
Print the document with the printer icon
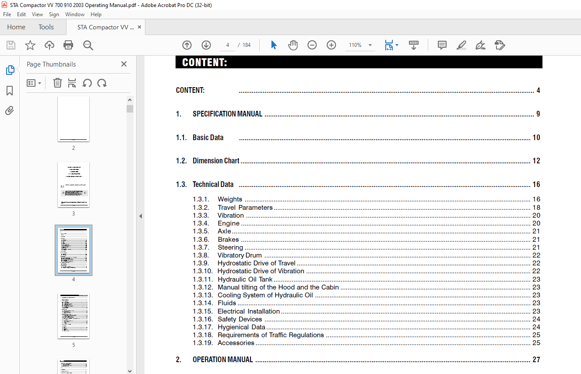click(68, 45)
